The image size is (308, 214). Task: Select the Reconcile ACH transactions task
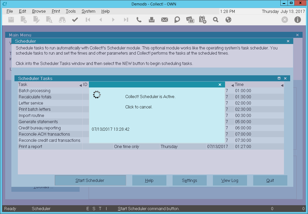(50, 134)
